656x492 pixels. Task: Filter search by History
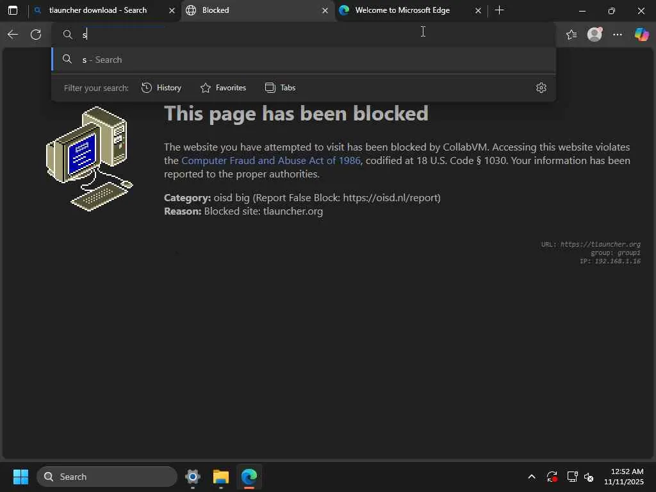[161, 88]
